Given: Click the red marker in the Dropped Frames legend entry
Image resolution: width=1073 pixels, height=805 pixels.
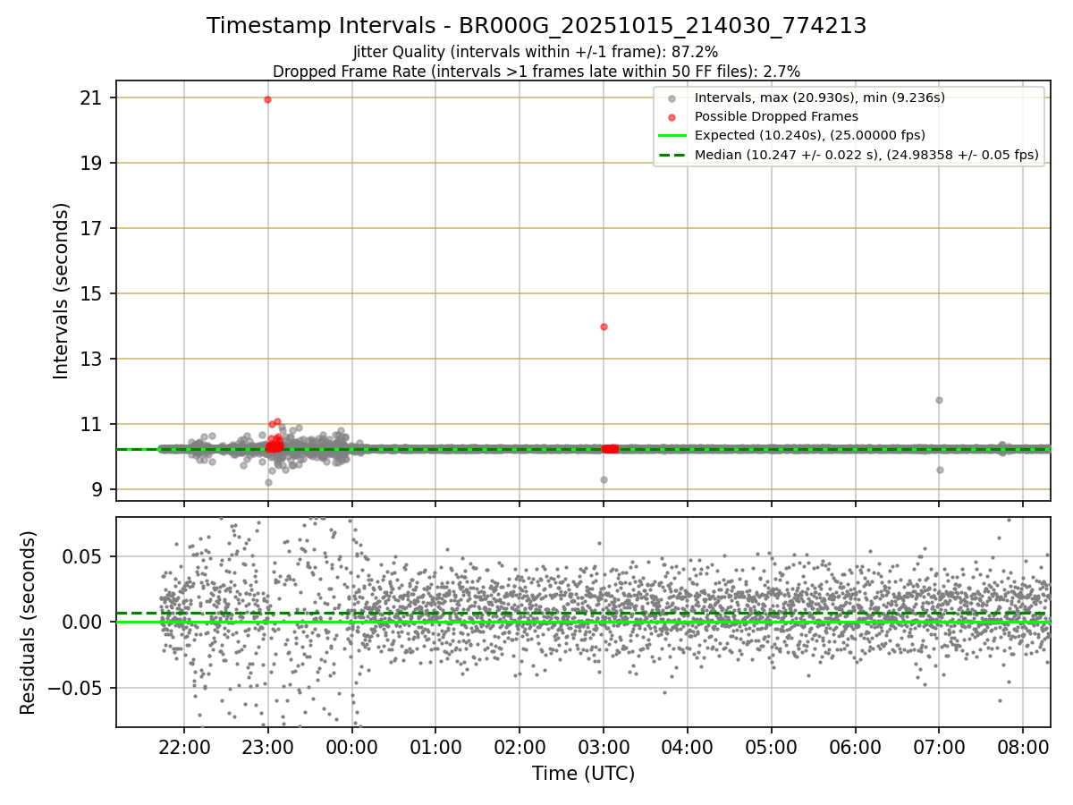Looking at the screenshot, I should (672, 117).
